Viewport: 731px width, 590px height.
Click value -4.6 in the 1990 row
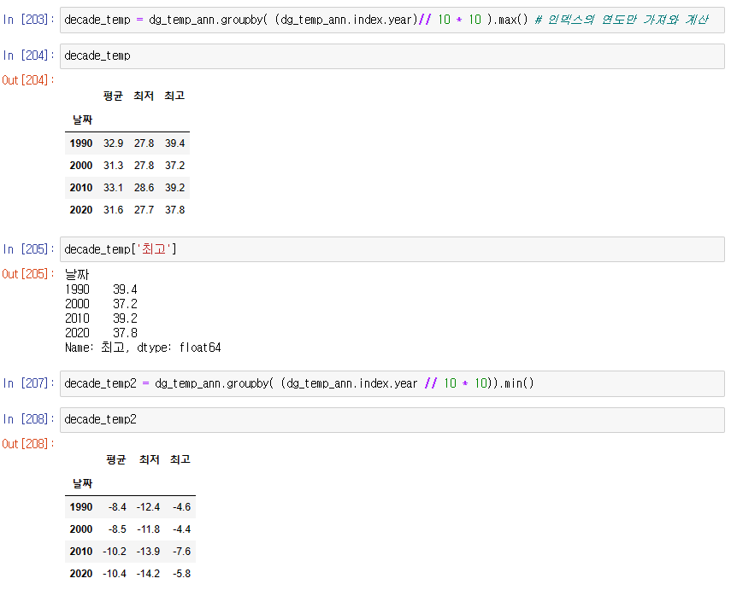point(182,507)
